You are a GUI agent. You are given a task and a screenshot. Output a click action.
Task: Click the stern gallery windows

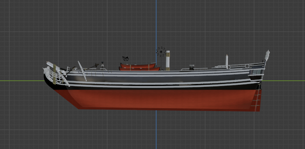tap(257, 72)
